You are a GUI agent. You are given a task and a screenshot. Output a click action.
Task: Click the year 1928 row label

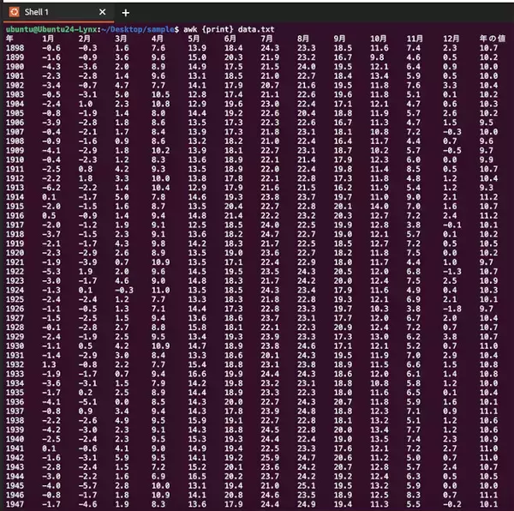(15, 328)
